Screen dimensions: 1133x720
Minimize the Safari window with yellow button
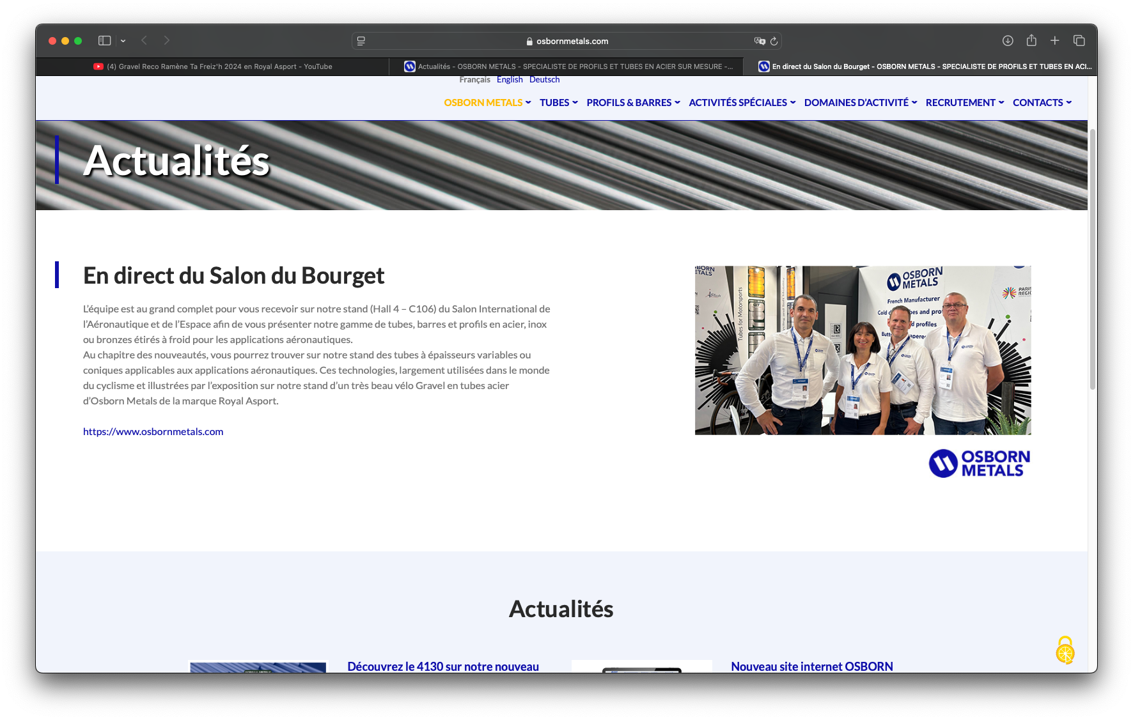click(x=65, y=41)
